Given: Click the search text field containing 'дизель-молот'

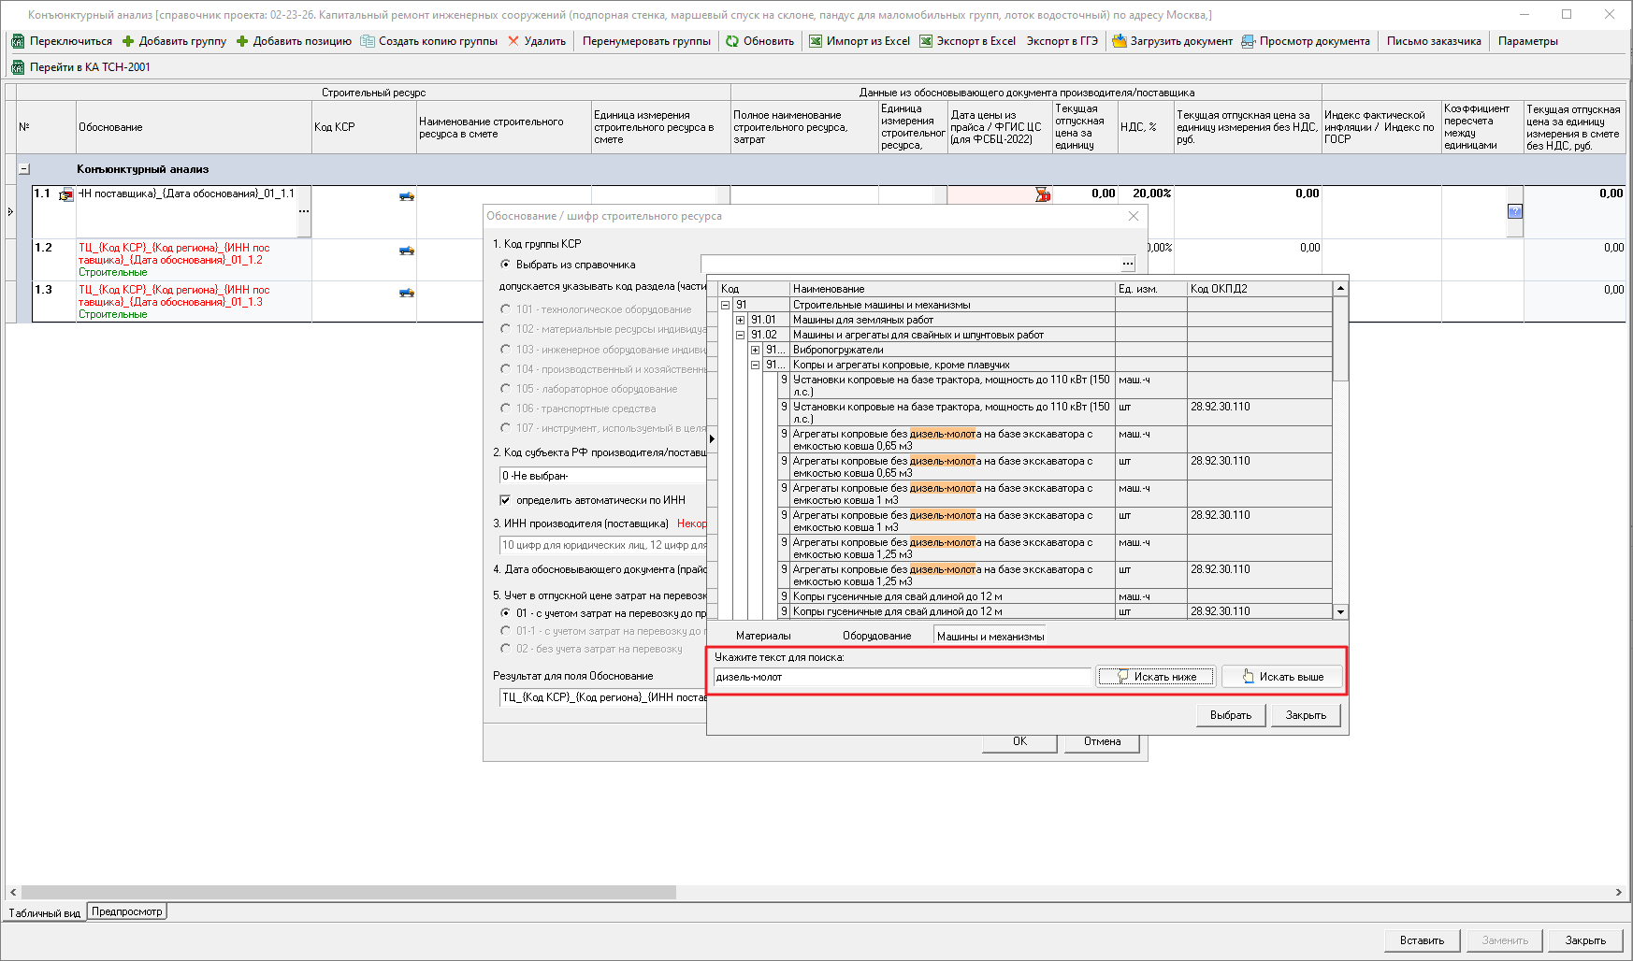Looking at the screenshot, I should click(x=902, y=677).
